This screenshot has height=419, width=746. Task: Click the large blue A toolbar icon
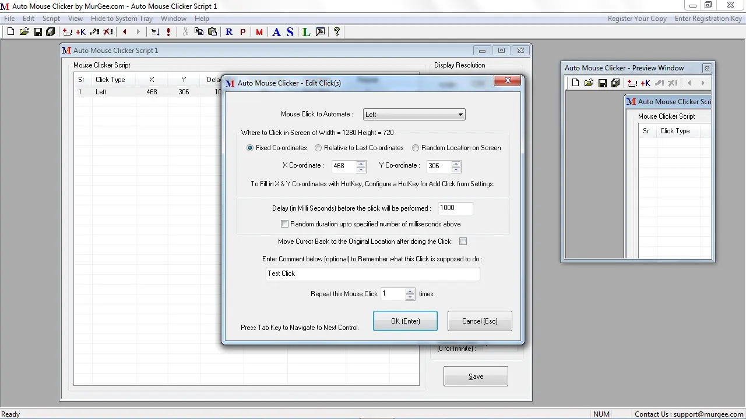coord(276,32)
